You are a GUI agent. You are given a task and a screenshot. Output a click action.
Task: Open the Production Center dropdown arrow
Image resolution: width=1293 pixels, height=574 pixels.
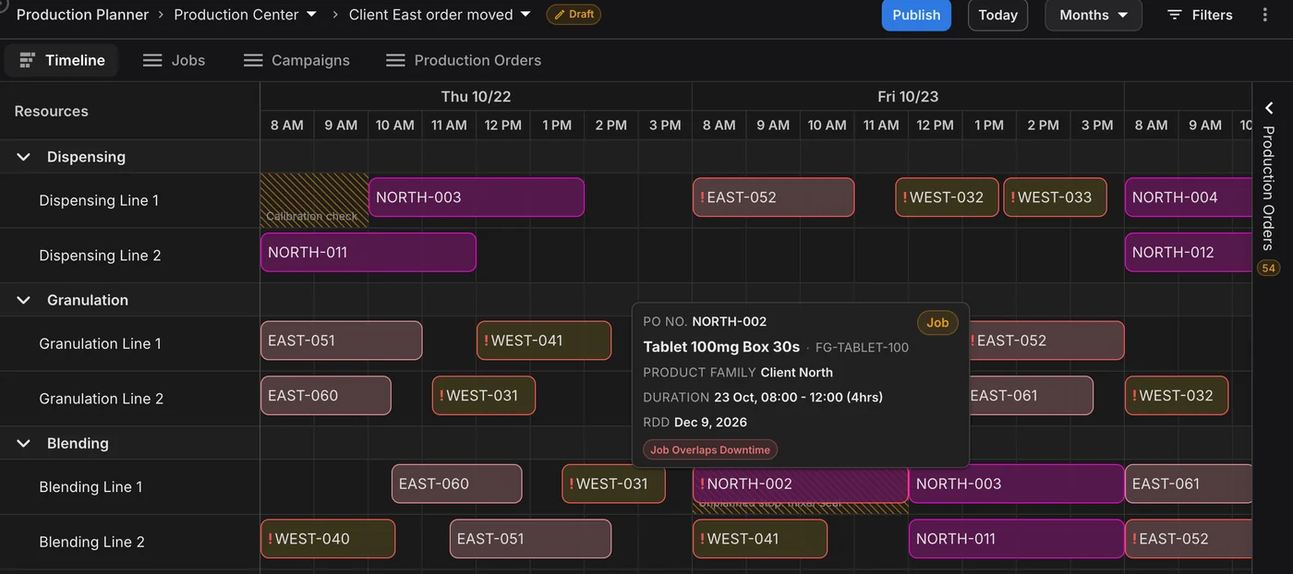pyautogui.click(x=311, y=15)
